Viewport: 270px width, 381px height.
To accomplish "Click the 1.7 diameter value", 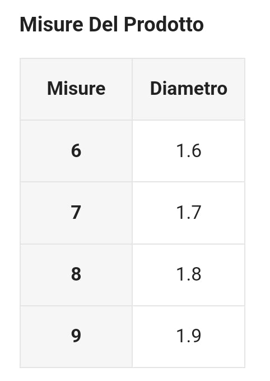I will click(189, 213).
